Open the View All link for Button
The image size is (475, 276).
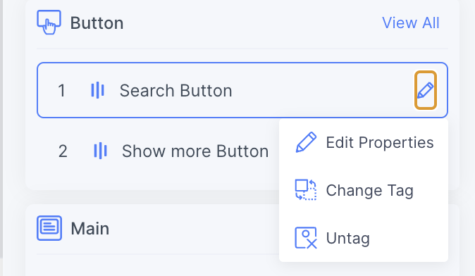tap(410, 23)
